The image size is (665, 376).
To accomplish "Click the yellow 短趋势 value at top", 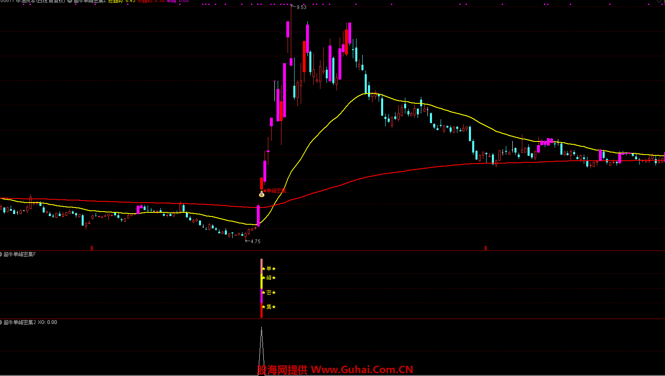I will point(121,1).
